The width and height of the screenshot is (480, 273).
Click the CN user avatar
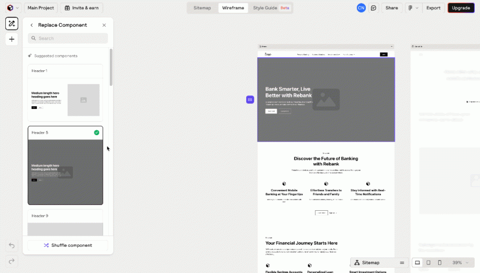(x=361, y=8)
